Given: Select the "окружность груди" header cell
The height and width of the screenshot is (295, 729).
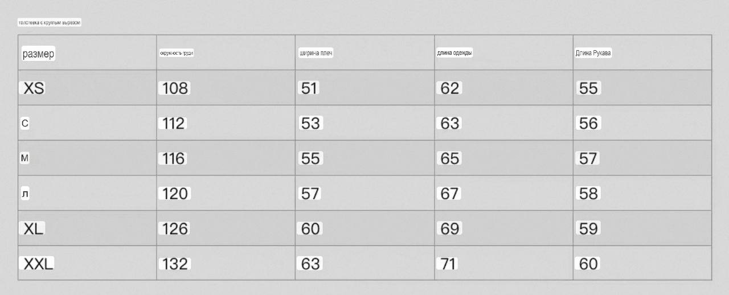Looking at the screenshot, I should coord(177,53).
